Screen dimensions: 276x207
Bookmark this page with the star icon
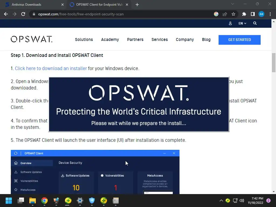coord(233,14)
